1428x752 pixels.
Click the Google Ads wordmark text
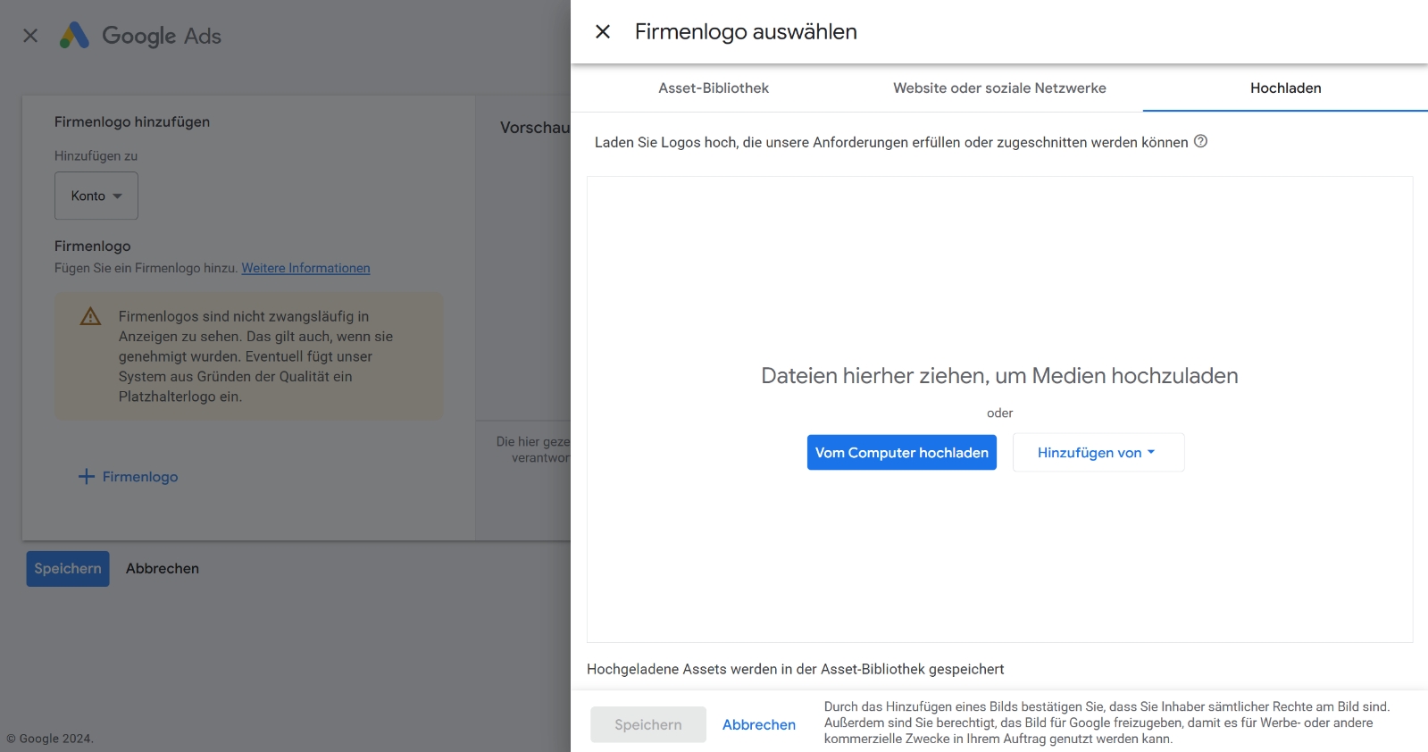(x=162, y=36)
